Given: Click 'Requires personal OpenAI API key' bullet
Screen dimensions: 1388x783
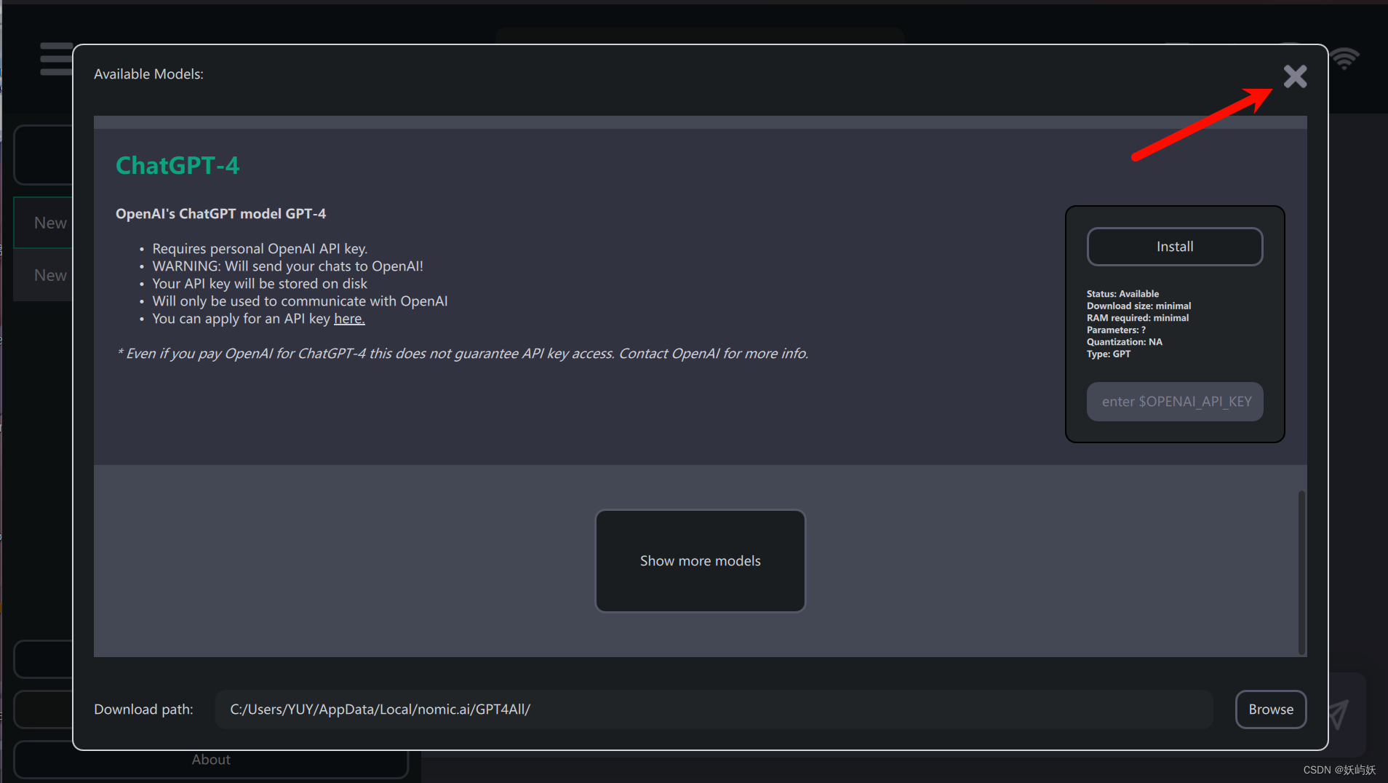Looking at the screenshot, I should (260, 249).
